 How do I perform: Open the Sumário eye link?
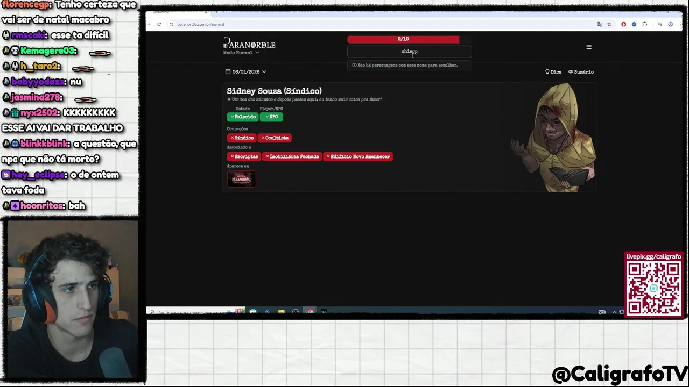coord(581,71)
